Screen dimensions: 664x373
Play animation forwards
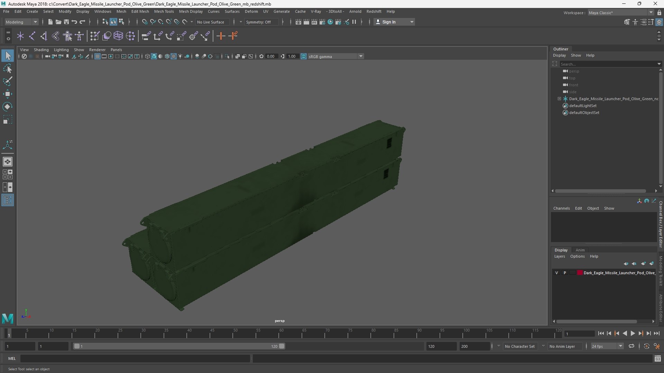point(633,333)
